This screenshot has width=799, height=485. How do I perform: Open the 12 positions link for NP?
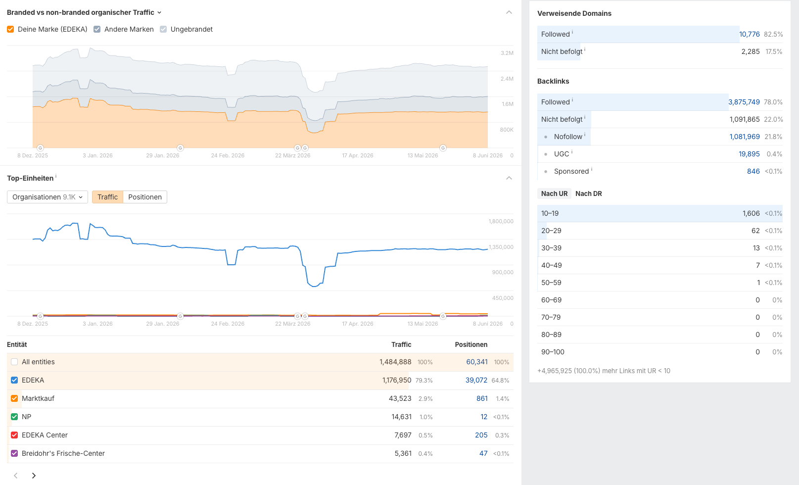click(x=484, y=417)
